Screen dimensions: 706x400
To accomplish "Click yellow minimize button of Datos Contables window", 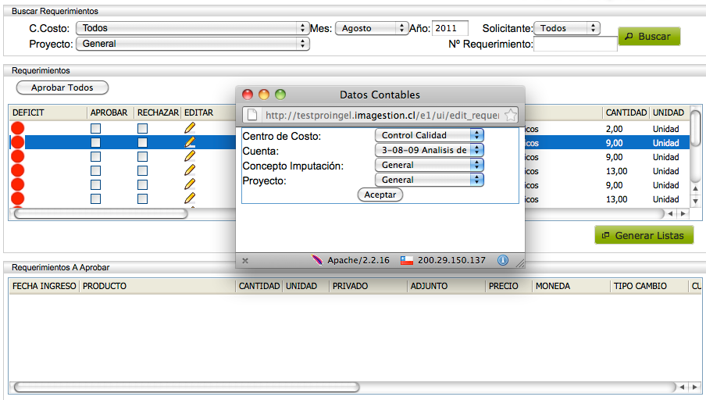I will pyautogui.click(x=264, y=95).
